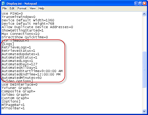Open the Help menu
The height and width of the screenshot is (115, 148).
(x=41, y=8)
